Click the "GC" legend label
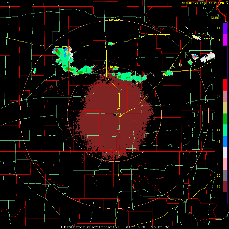This screenshot has height=229, width=229. click(218, 176)
